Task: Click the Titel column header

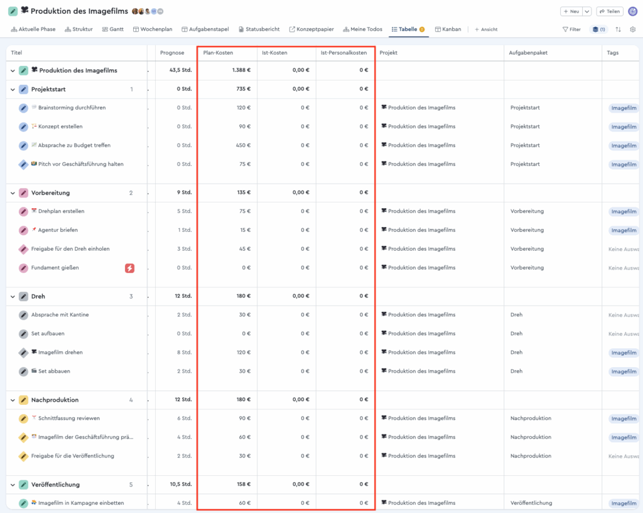Action: [77, 53]
